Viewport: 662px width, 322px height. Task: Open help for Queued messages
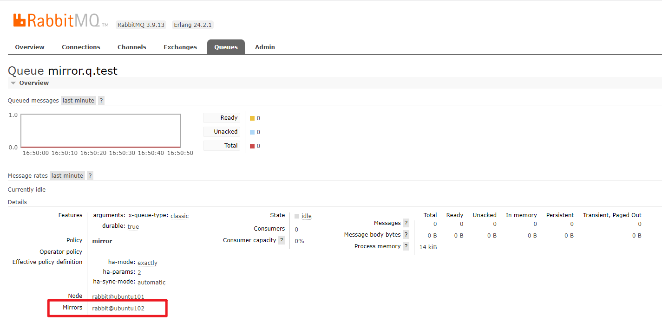tap(101, 100)
